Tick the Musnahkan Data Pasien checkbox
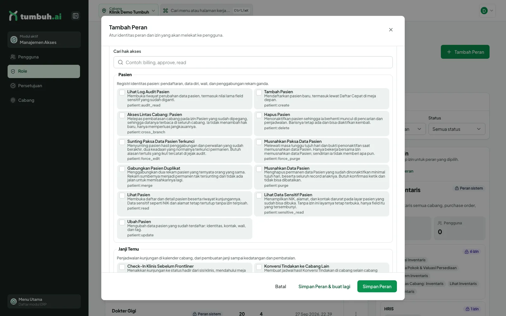 259,169
